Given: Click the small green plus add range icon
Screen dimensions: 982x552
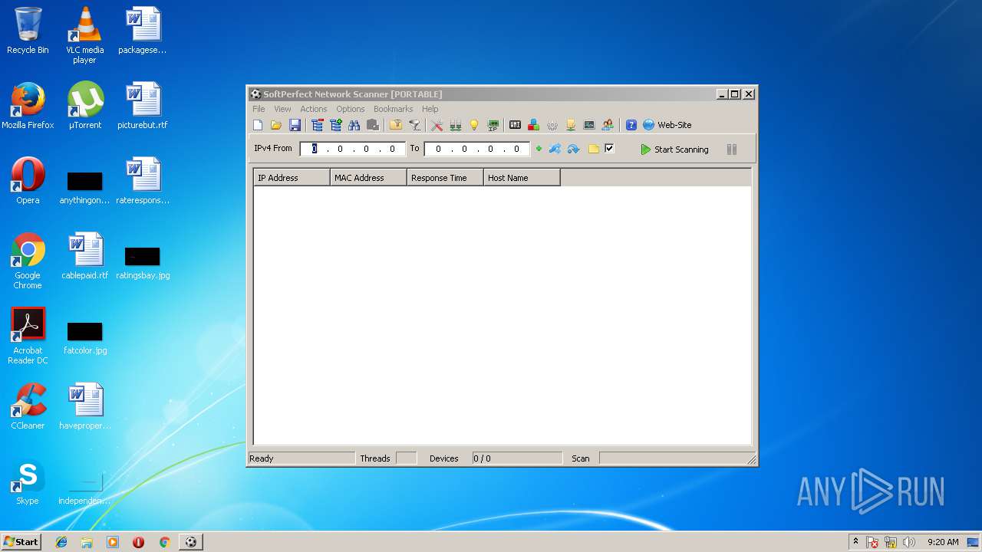Looking at the screenshot, I should tap(539, 149).
